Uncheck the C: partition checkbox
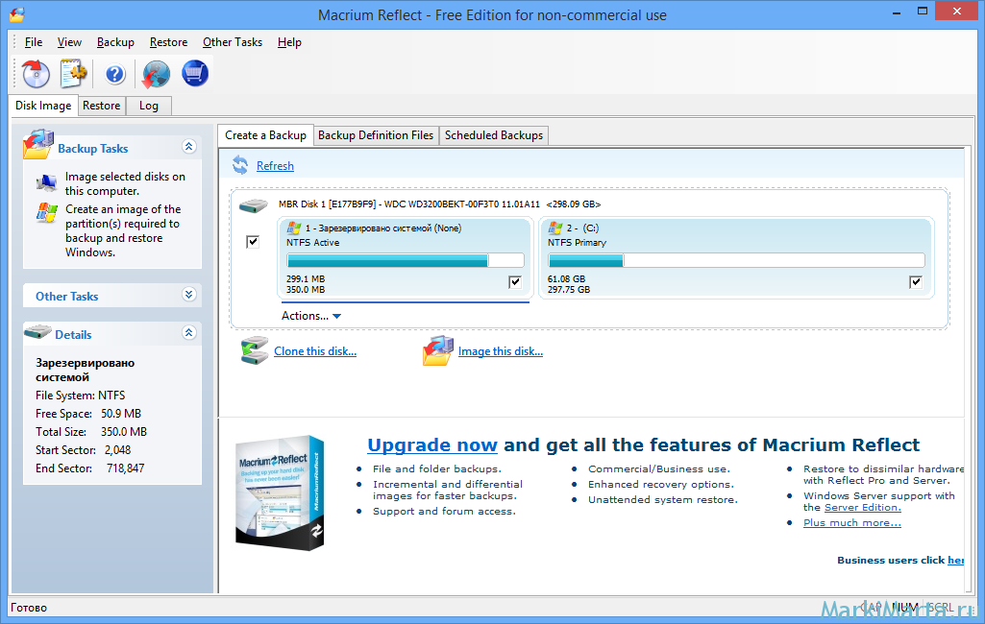 click(916, 282)
